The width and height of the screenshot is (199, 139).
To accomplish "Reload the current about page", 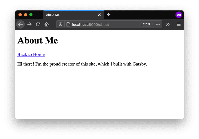I will point(38,24).
